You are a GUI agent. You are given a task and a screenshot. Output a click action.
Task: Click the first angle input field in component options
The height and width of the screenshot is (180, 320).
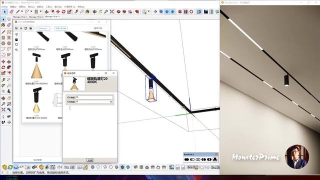pos(94,97)
